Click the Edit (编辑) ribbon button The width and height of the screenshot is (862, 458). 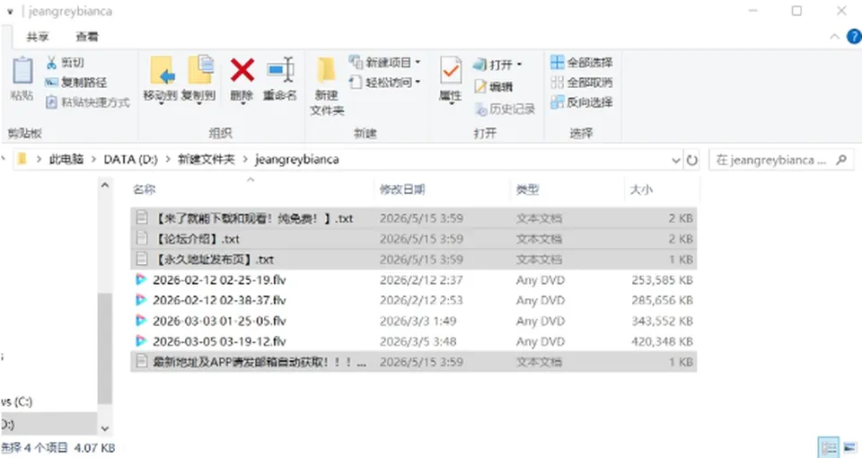click(493, 86)
